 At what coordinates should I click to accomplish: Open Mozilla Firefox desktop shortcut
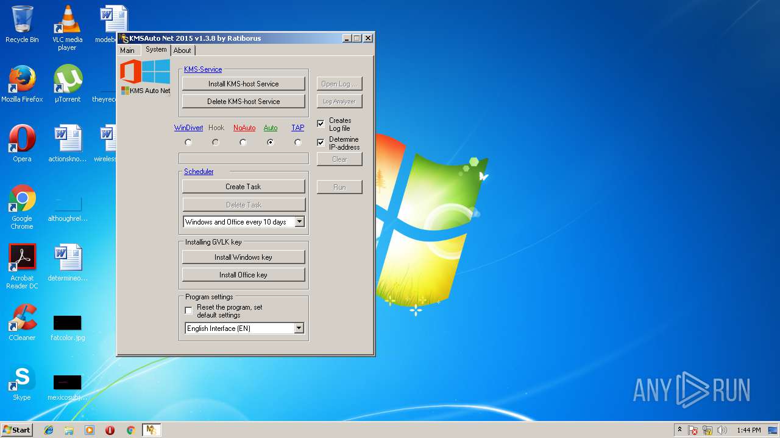22,84
